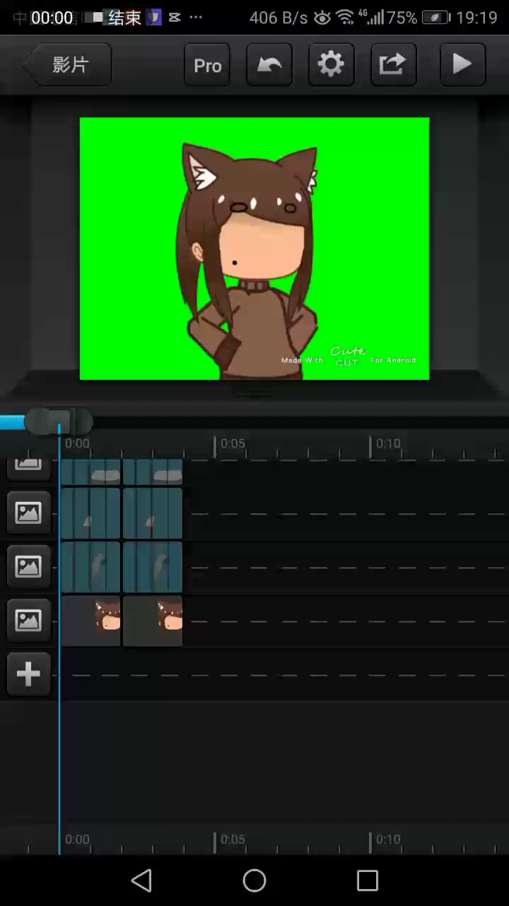The width and height of the screenshot is (509, 906).
Task: Tap 结束 to end screen recording
Action: click(x=125, y=18)
